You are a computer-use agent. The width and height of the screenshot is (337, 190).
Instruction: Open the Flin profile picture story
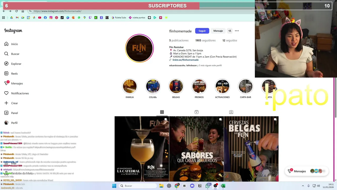[x=139, y=48]
